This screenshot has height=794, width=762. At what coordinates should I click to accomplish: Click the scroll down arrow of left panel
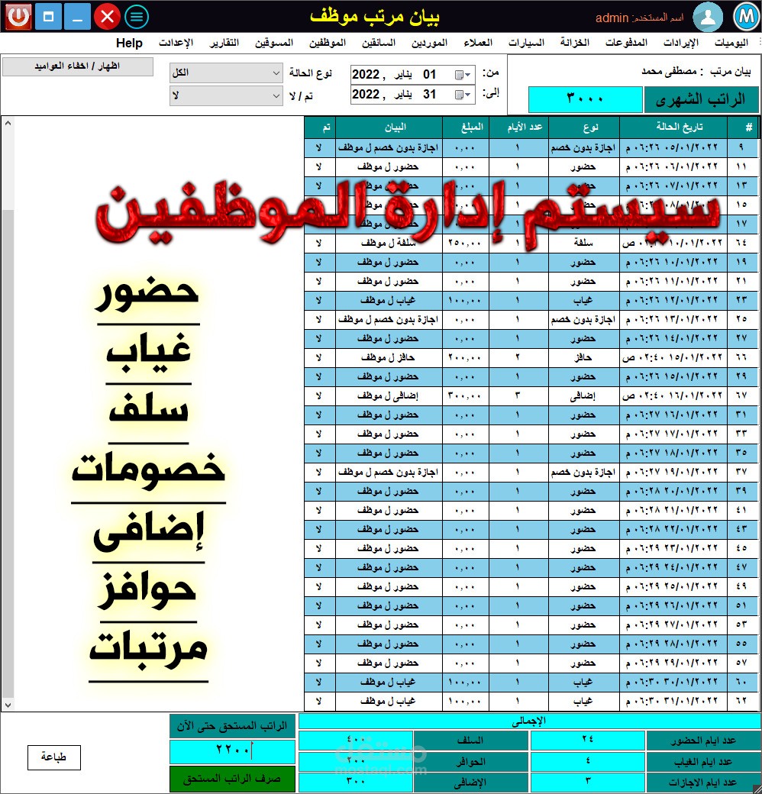tap(8, 705)
